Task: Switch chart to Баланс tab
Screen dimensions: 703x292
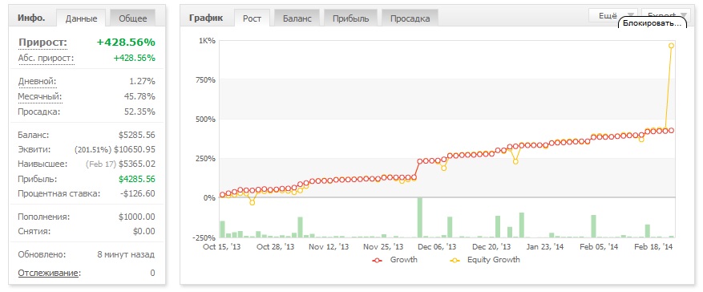Action: pos(297,18)
